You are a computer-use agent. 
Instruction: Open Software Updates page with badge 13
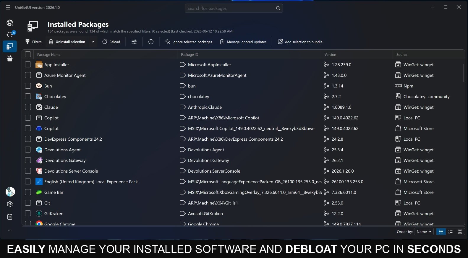pyautogui.click(x=10, y=35)
